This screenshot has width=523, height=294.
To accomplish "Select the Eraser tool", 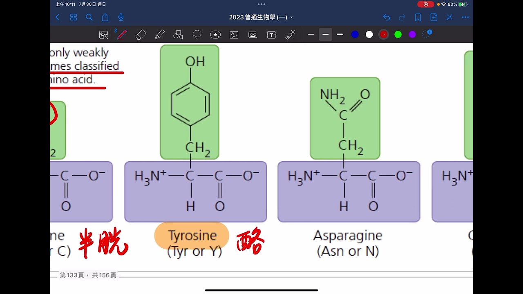I will (x=141, y=35).
